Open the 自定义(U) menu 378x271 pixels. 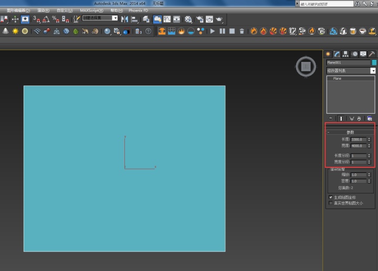click(x=65, y=10)
